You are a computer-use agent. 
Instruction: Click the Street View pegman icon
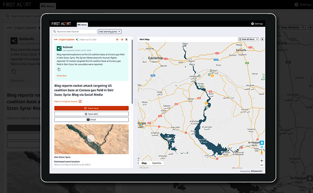[262, 152]
